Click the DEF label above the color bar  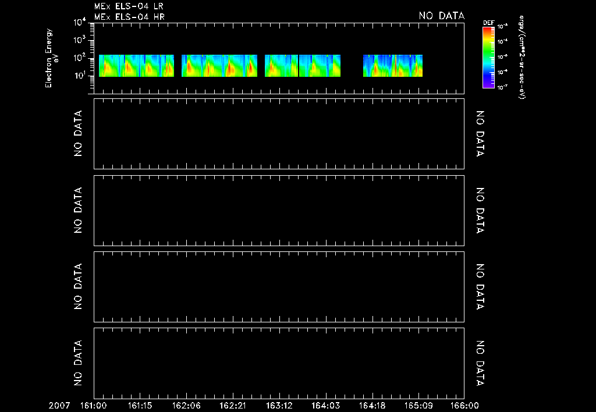click(x=488, y=23)
